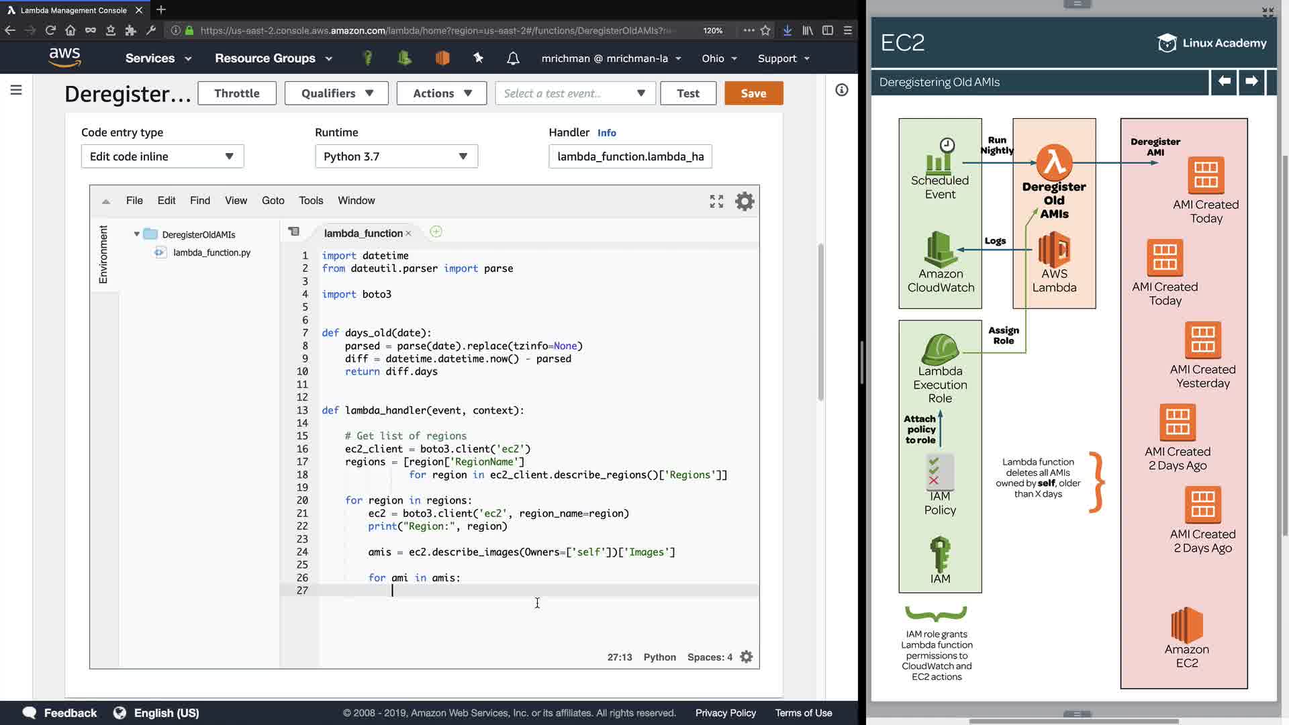Switch to lambda_function tab
The width and height of the screenshot is (1289, 725).
(363, 233)
